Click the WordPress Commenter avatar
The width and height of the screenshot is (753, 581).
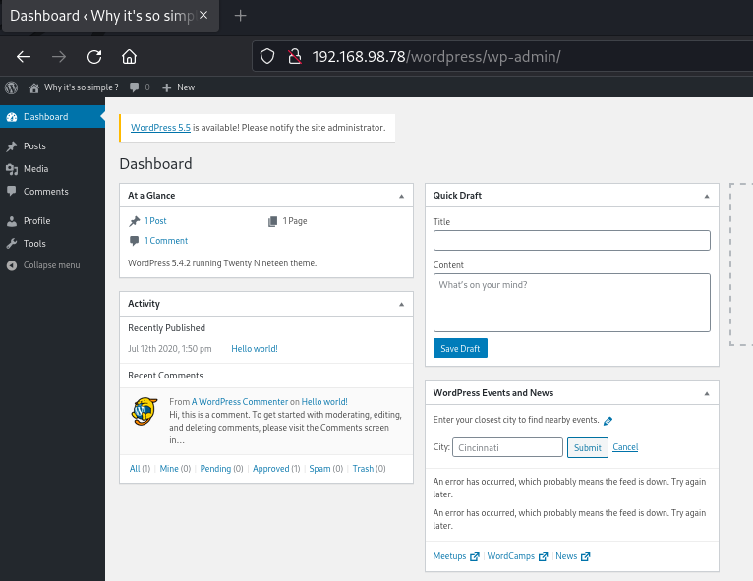tap(145, 411)
